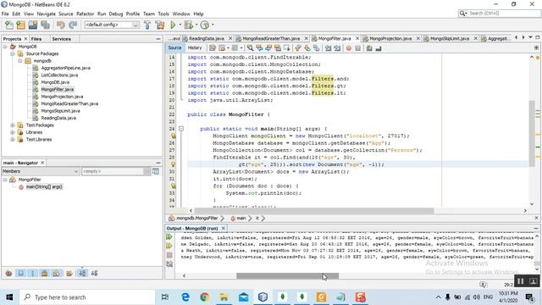Click the Save All toolbar icon

45,25
